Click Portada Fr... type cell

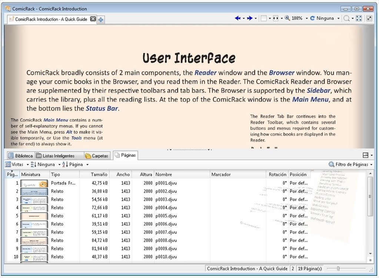point(63,183)
